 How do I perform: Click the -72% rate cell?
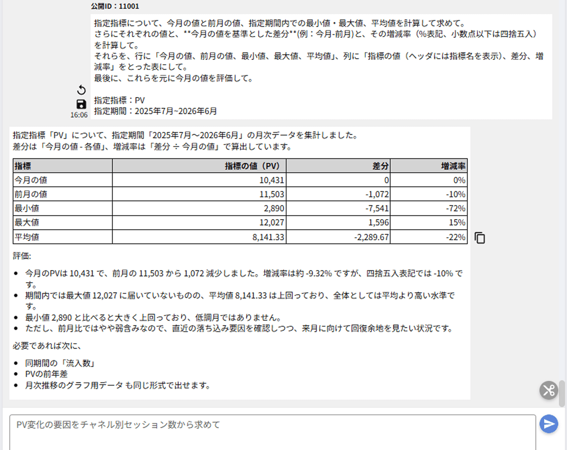point(429,208)
